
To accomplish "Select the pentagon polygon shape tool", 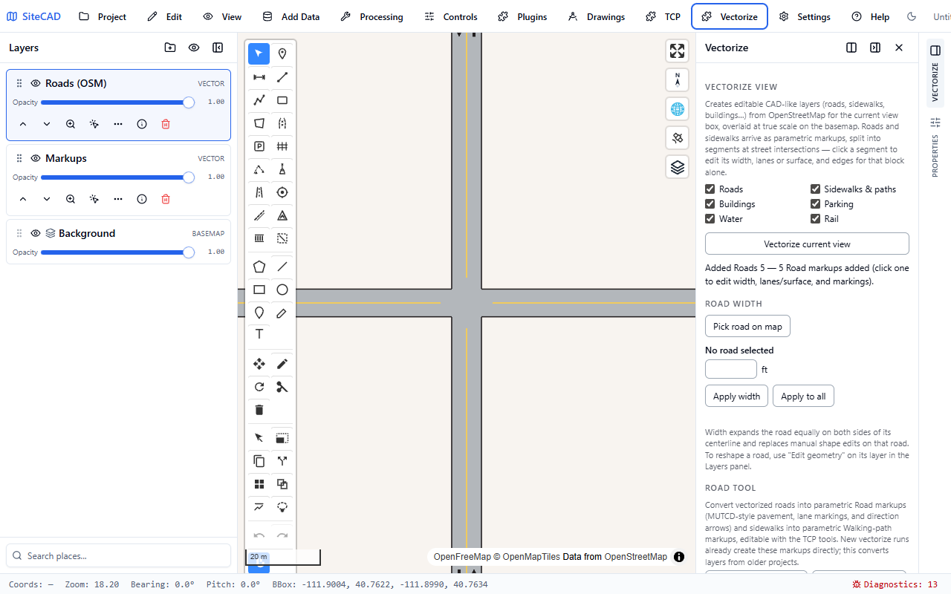I will point(259,267).
